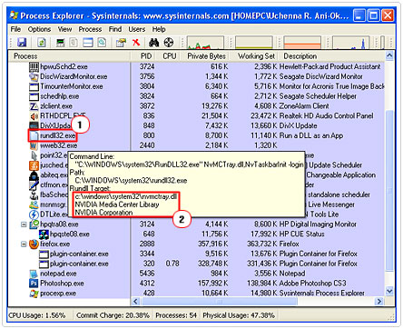Viewport: 403px width, 329px height.
Task: Select the jusched Java icon
Action: click(34, 165)
